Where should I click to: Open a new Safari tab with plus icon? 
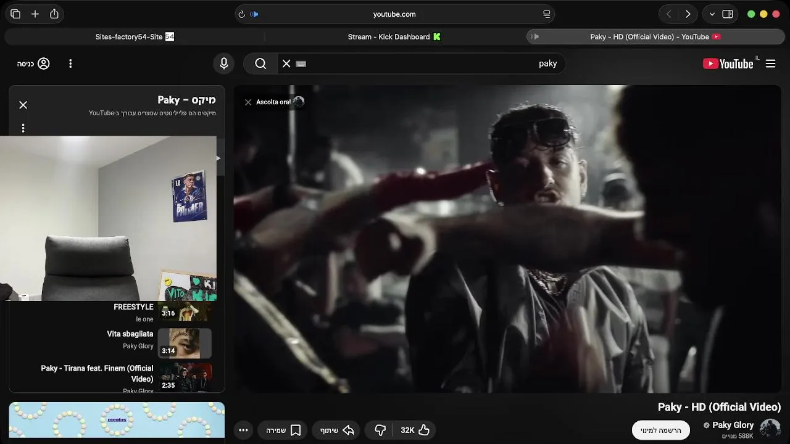[35, 14]
